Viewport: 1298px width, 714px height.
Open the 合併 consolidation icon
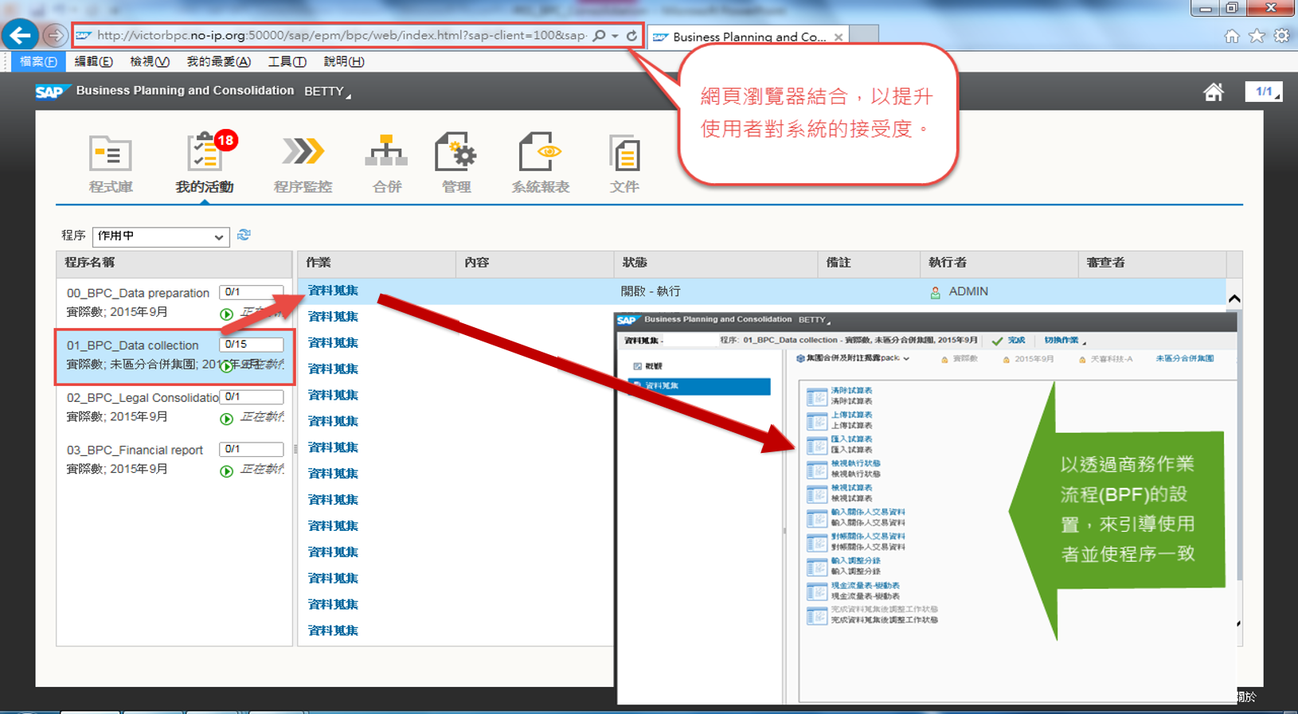[x=386, y=162]
